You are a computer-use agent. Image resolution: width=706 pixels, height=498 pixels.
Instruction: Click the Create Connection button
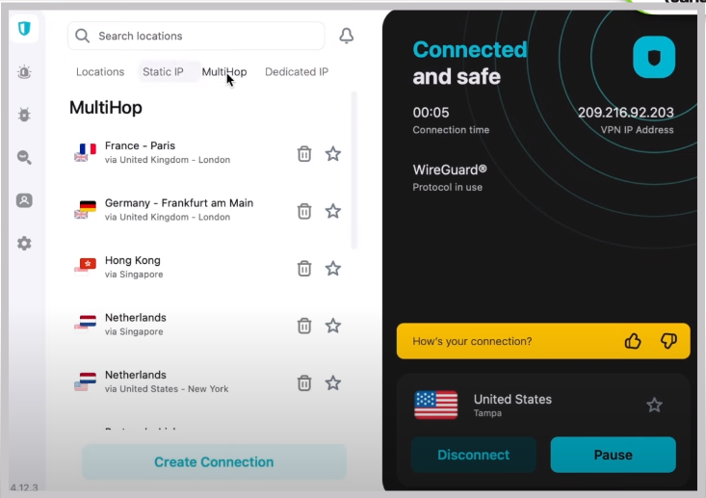tap(214, 462)
